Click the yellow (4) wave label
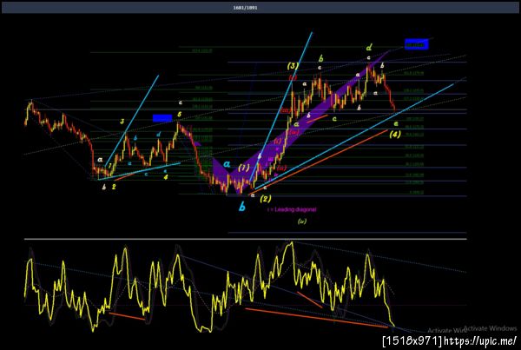This screenshot has height=350, width=521. [395, 135]
